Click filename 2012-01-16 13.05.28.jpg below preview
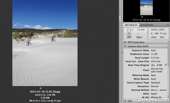Screen dimensions: 170x103 pos(45,91)
